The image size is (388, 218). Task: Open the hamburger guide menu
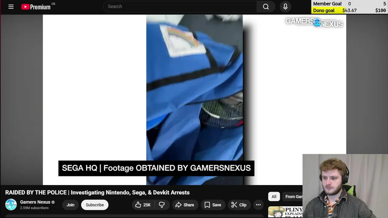[x=11, y=7]
